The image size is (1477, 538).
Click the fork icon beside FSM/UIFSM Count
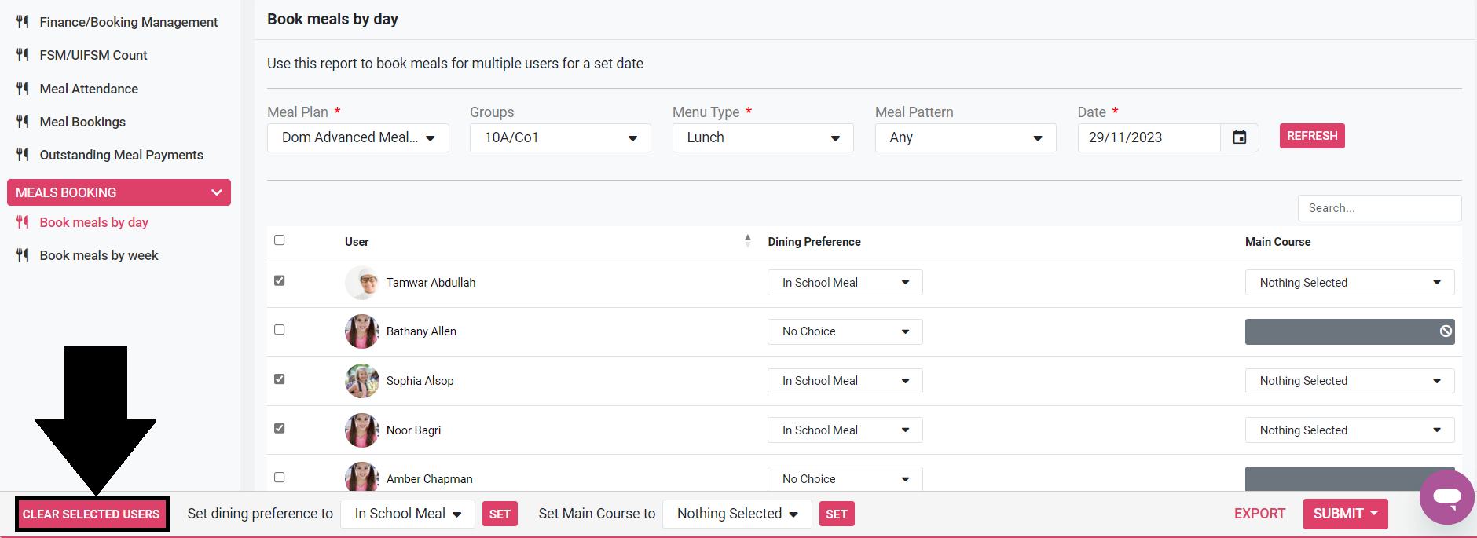(23, 55)
